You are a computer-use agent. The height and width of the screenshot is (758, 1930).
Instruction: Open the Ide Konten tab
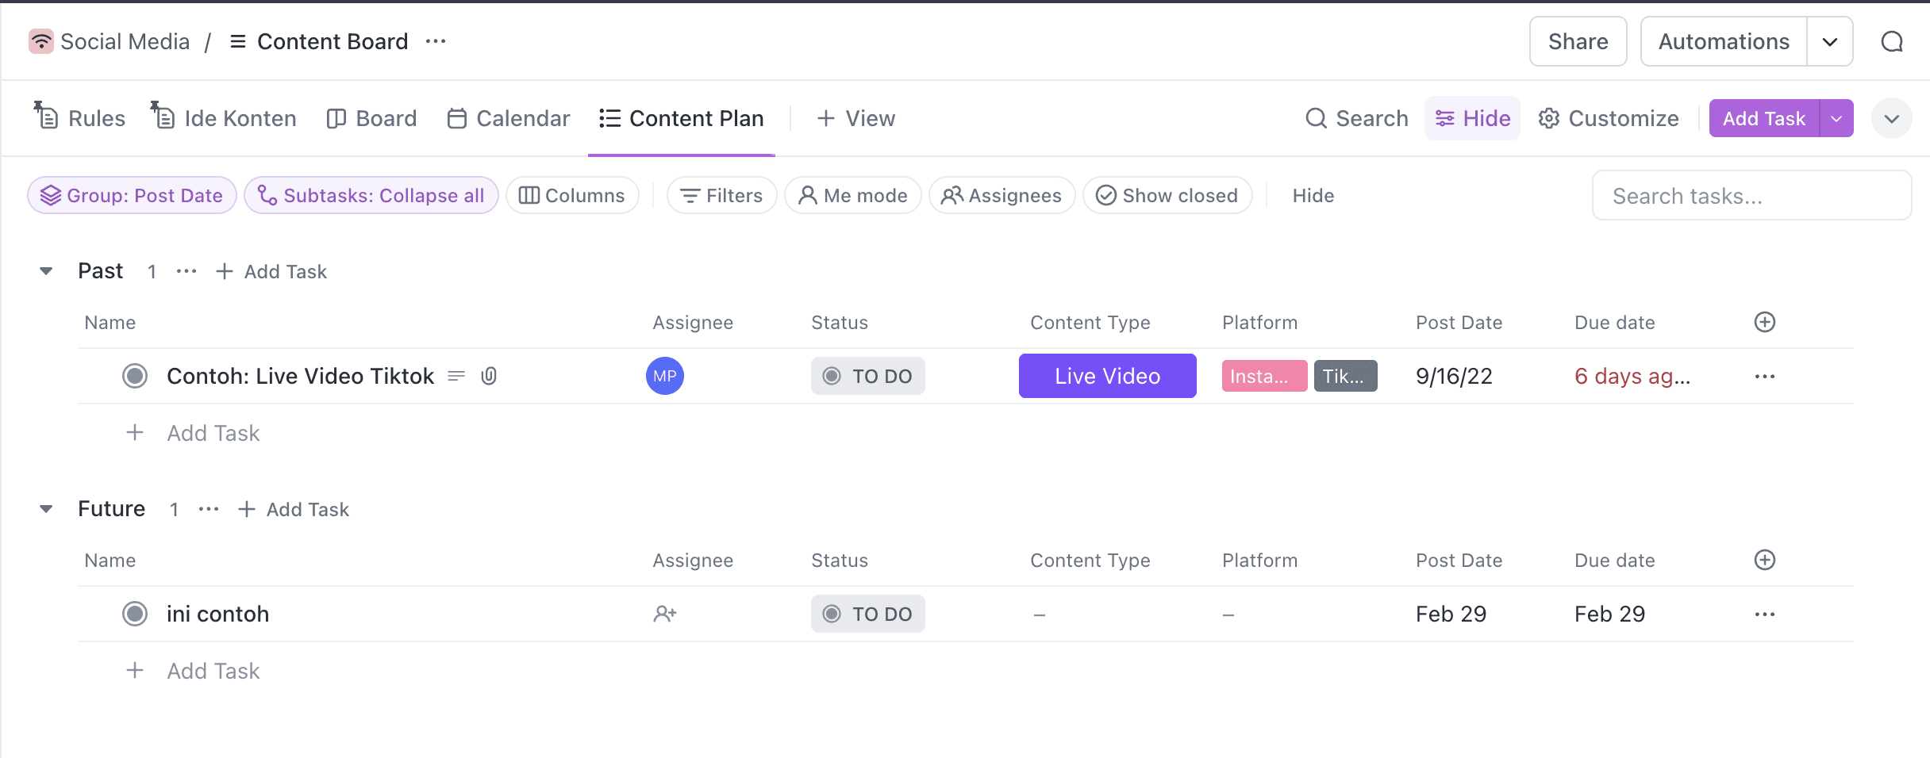pos(225,118)
